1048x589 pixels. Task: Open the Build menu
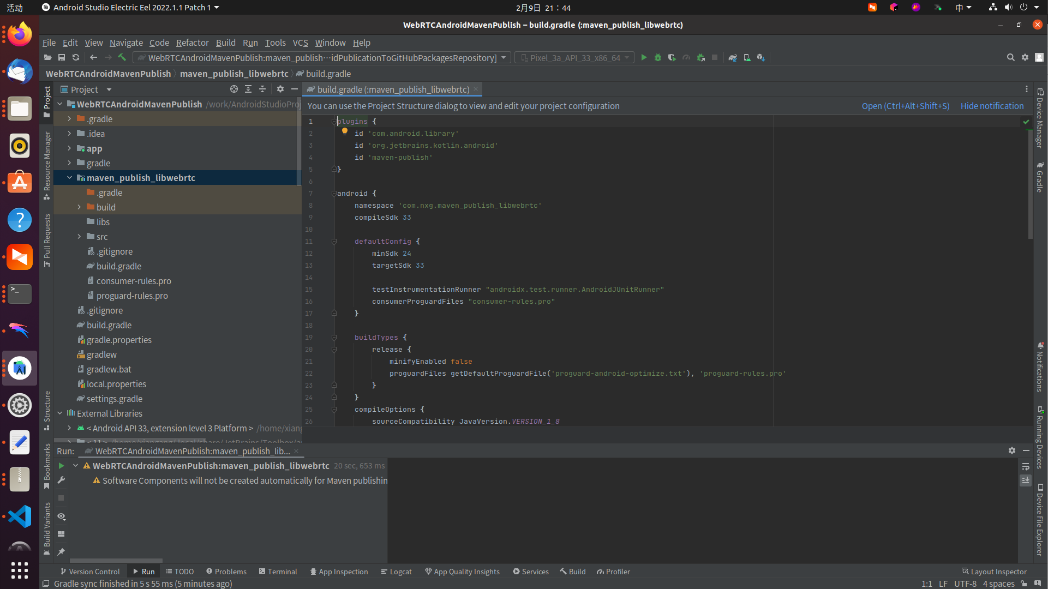[225, 43]
